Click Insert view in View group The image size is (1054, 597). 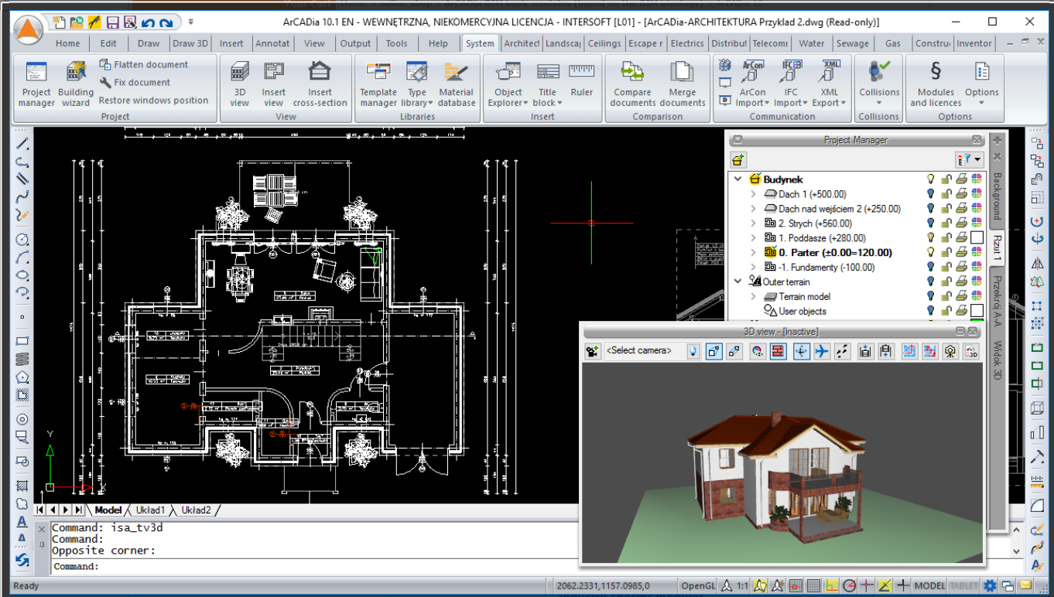273,84
